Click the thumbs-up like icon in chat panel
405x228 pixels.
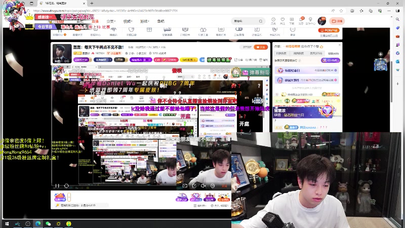tap(321, 47)
